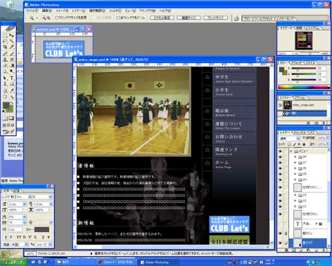Click プリントサイズ button
Screen dimensions: 332x266
[216, 18]
